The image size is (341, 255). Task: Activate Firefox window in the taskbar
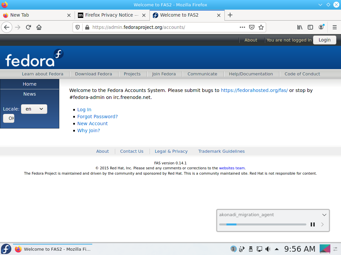[53, 249]
